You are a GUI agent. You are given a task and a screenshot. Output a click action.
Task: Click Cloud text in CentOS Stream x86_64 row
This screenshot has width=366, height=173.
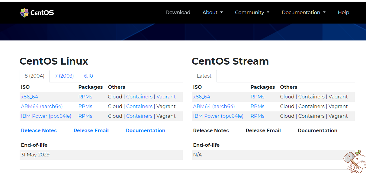coord(287,97)
